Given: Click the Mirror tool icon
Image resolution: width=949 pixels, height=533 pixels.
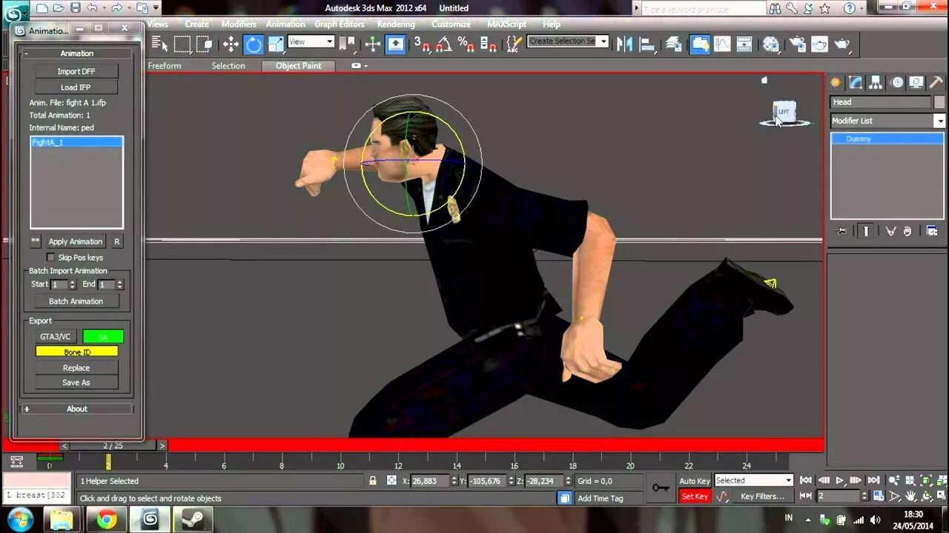Looking at the screenshot, I should [625, 44].
